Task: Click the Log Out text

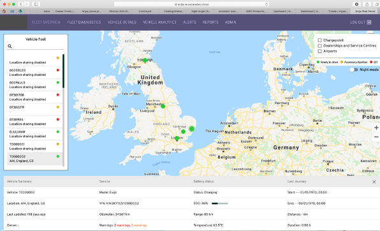Action: coord(358,22)
